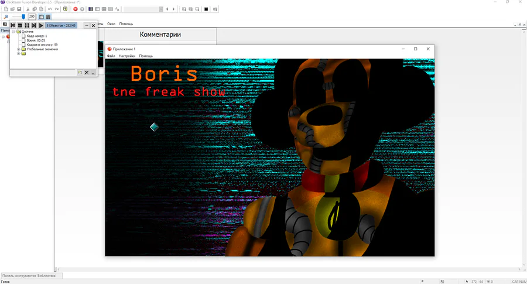Screen dimensions: 527x284
Task: Open Помощь menu in Приложение 1 window
Action: coord(146,56)
